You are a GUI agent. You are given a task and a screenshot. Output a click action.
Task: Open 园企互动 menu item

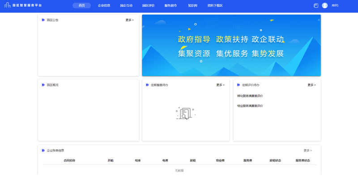point(126,5)
